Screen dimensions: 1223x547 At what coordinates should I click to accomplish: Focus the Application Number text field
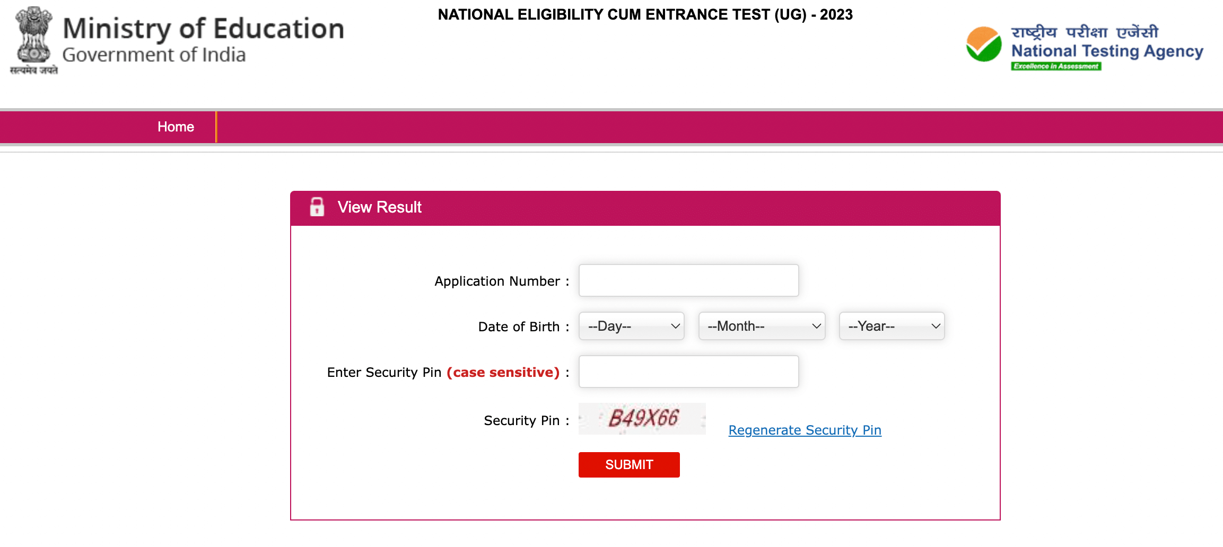[x=688, y=280]
